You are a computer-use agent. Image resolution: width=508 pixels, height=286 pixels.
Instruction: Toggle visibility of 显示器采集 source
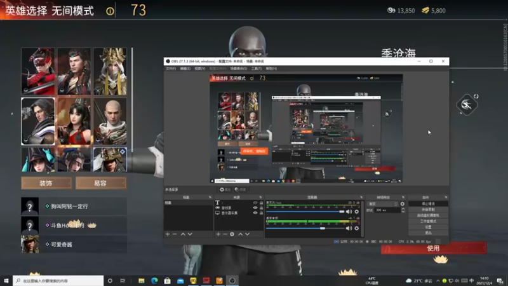coord(255,213)
